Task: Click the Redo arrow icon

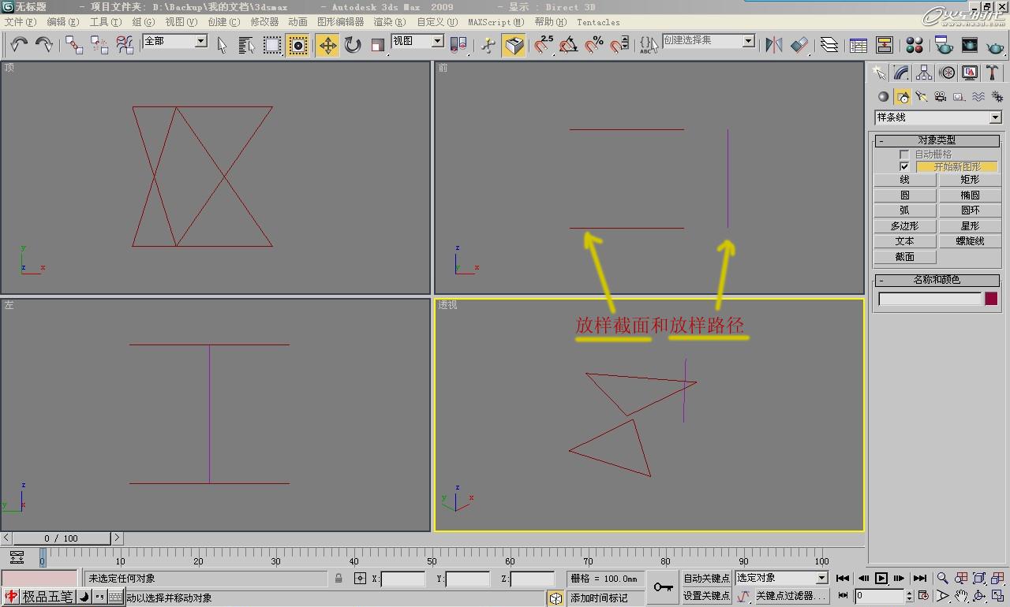Action: tap(44, 45)
